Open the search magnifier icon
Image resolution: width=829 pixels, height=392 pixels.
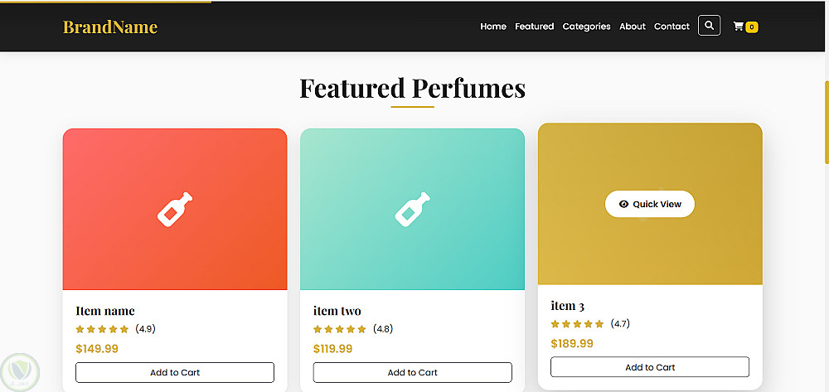(x=709, y=26)
